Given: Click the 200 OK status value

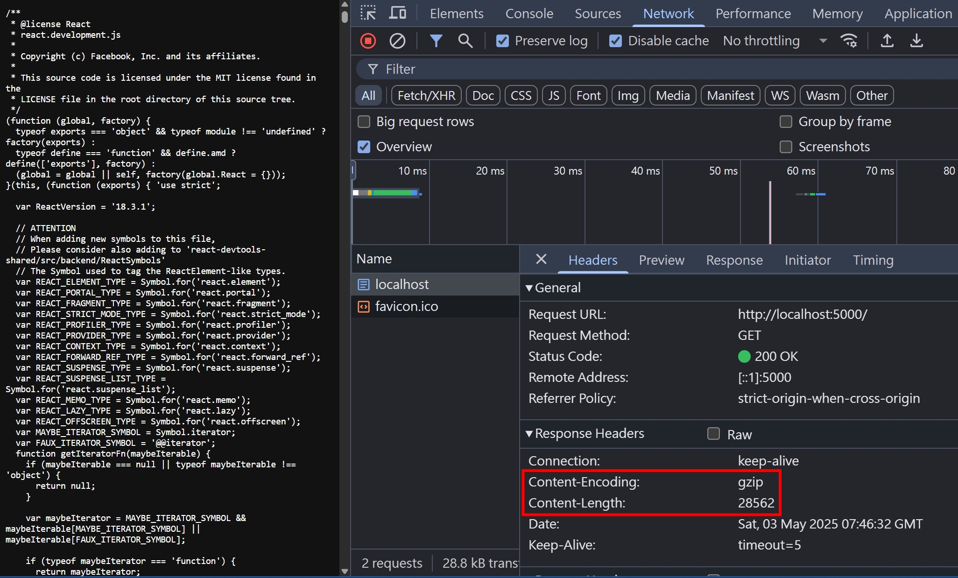Looking at the screenshot, I should [776, 356].
